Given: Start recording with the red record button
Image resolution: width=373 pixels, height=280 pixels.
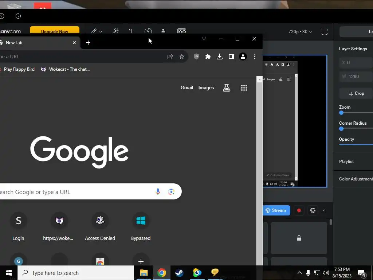Looking at the screenshot, I should [x=299, y=210].
